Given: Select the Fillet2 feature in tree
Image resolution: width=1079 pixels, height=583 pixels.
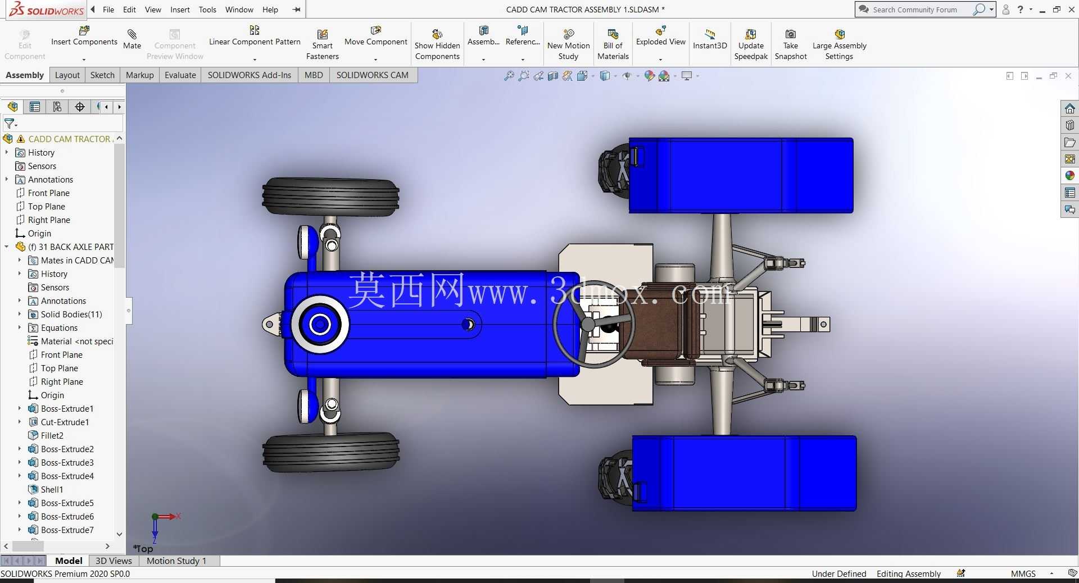Looking at the screenshot, I should [52, 436].
